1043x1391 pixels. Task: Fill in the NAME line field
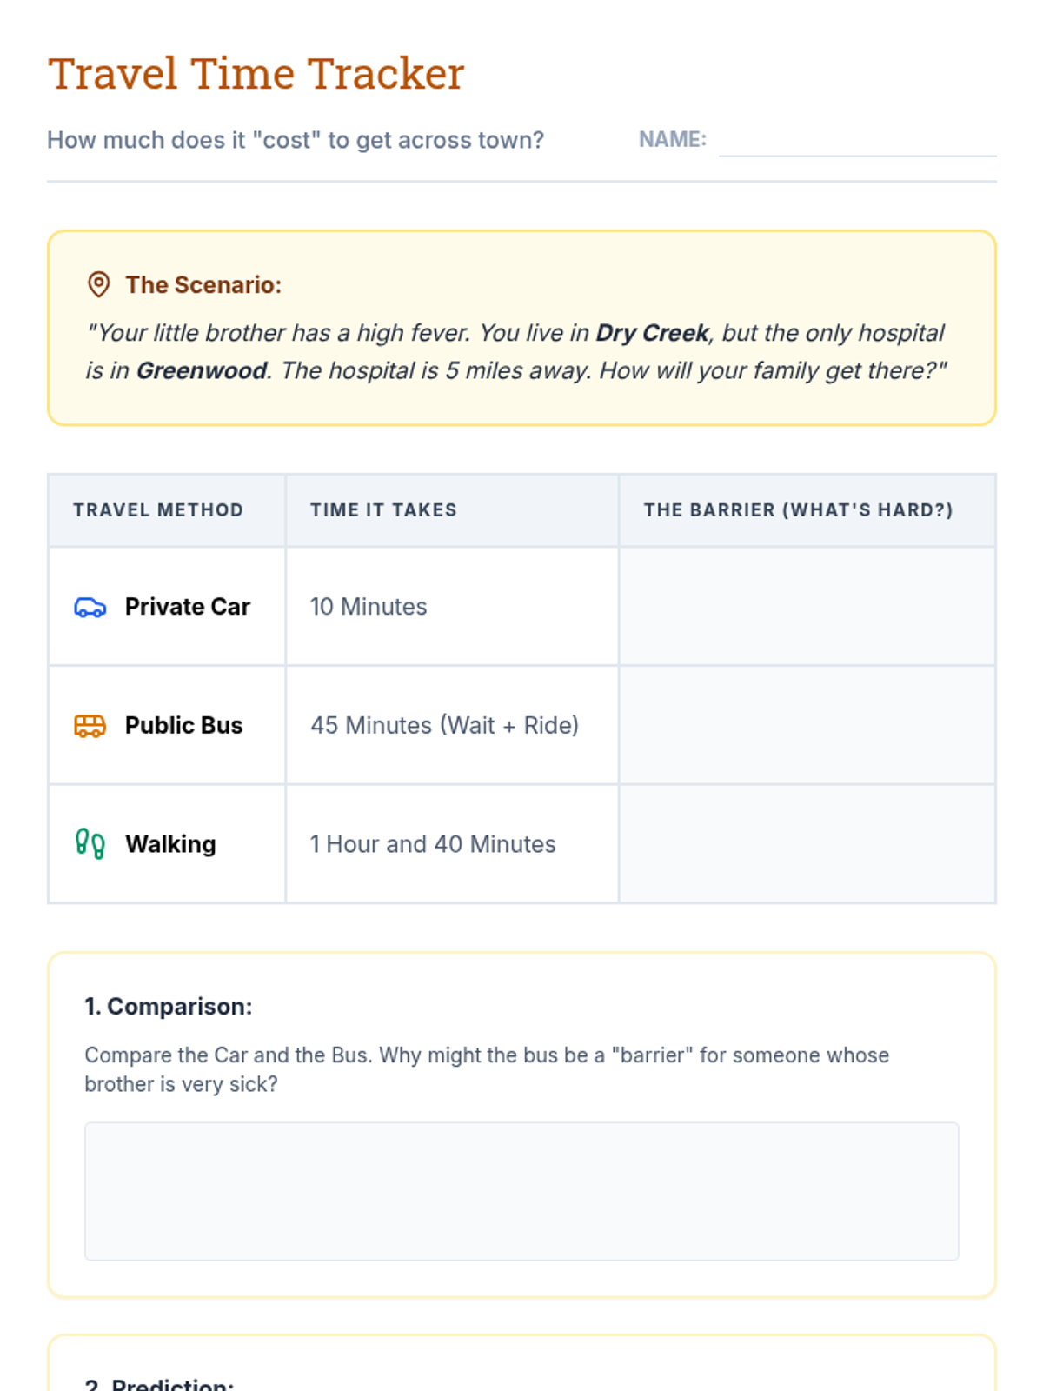[857, 141]
